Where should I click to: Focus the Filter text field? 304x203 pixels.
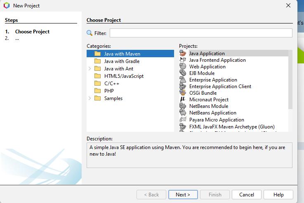[x=201, y=33]
